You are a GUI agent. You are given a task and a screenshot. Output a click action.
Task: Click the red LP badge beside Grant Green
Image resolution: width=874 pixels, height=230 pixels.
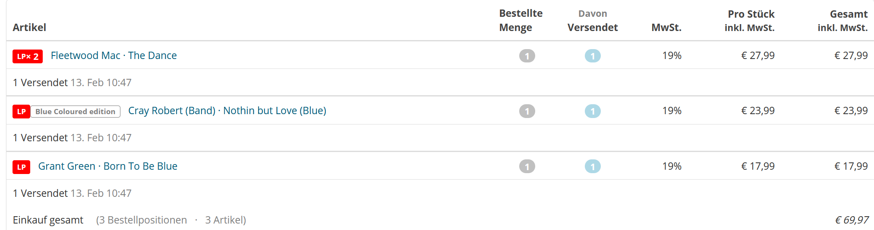pos(21,167)
